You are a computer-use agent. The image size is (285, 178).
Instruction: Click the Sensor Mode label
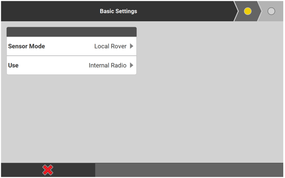(27, 46)
